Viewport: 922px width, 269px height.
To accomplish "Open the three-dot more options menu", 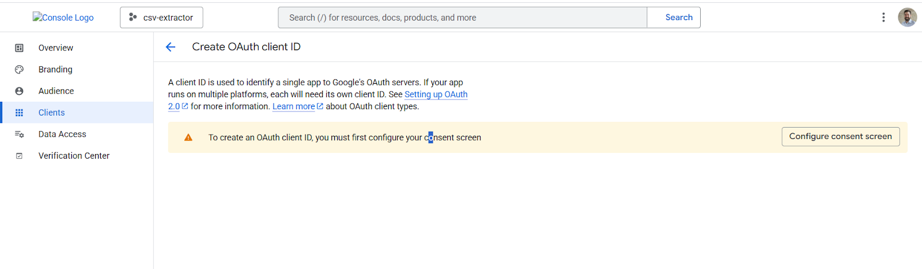I will click(883, 17).
